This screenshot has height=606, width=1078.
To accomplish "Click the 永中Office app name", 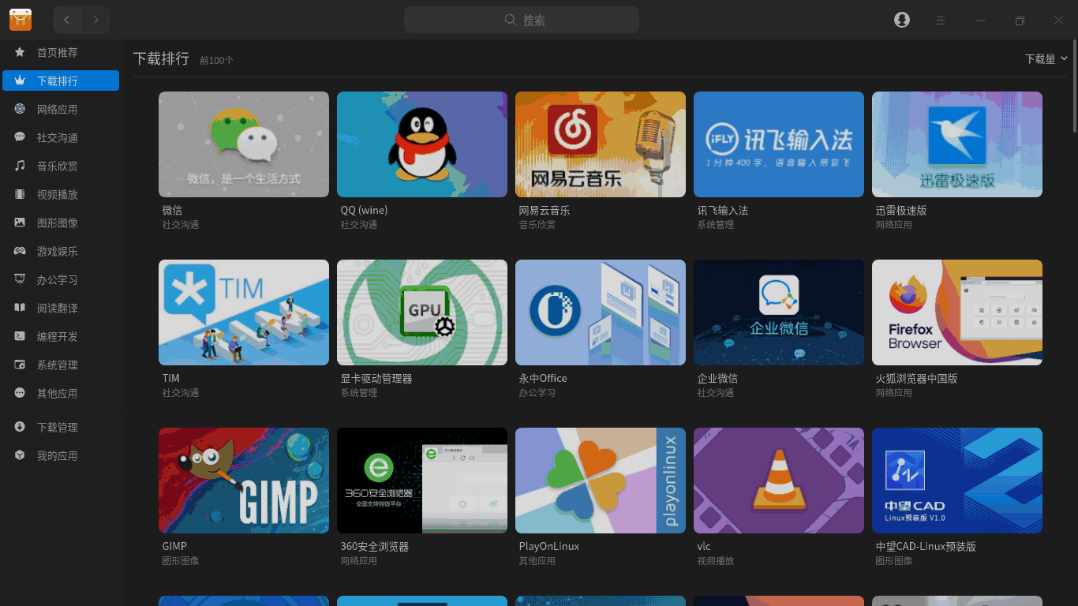I will click(x=543, y=379).
